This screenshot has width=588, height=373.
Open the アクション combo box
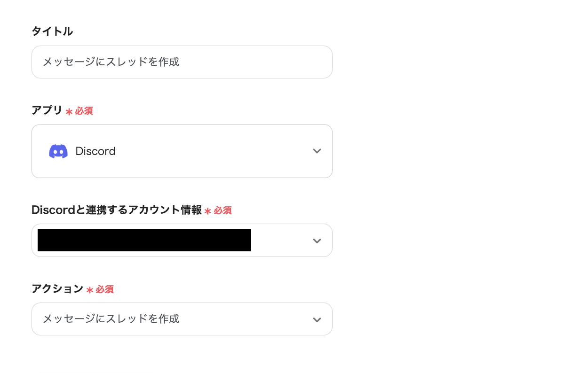[x=182, y=319]
